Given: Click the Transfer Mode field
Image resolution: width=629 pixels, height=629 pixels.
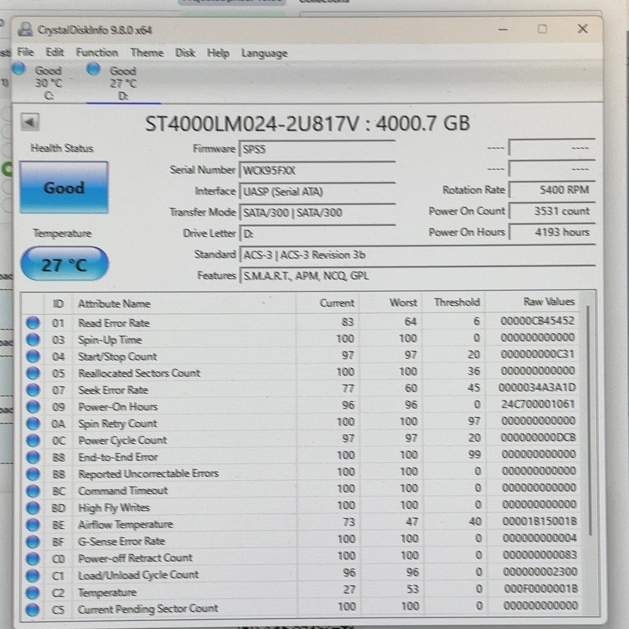Looking at the screenshot, I should point(317,212).
